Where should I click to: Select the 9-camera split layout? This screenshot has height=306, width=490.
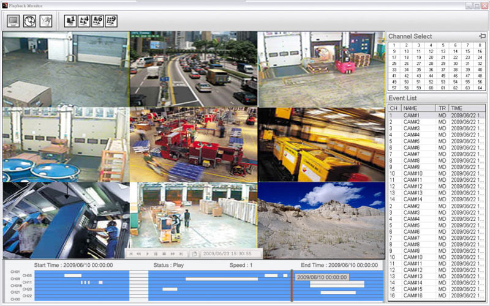coord(111,20)
